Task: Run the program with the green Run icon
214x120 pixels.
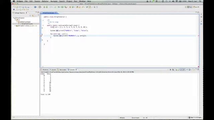Action: pos(62,7)
